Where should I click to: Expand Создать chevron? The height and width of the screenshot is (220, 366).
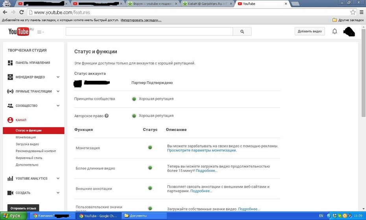(x=58, y=193)
